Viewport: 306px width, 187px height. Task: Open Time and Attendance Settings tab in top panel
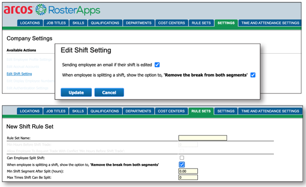[270, 23]
